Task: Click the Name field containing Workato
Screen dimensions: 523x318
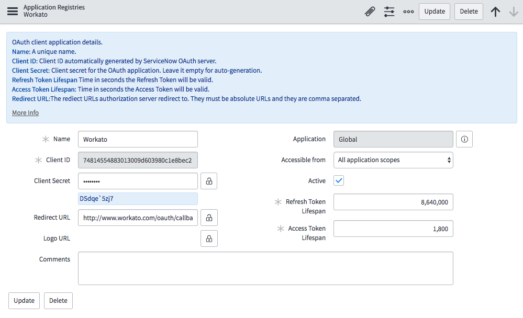Action: 137,139
